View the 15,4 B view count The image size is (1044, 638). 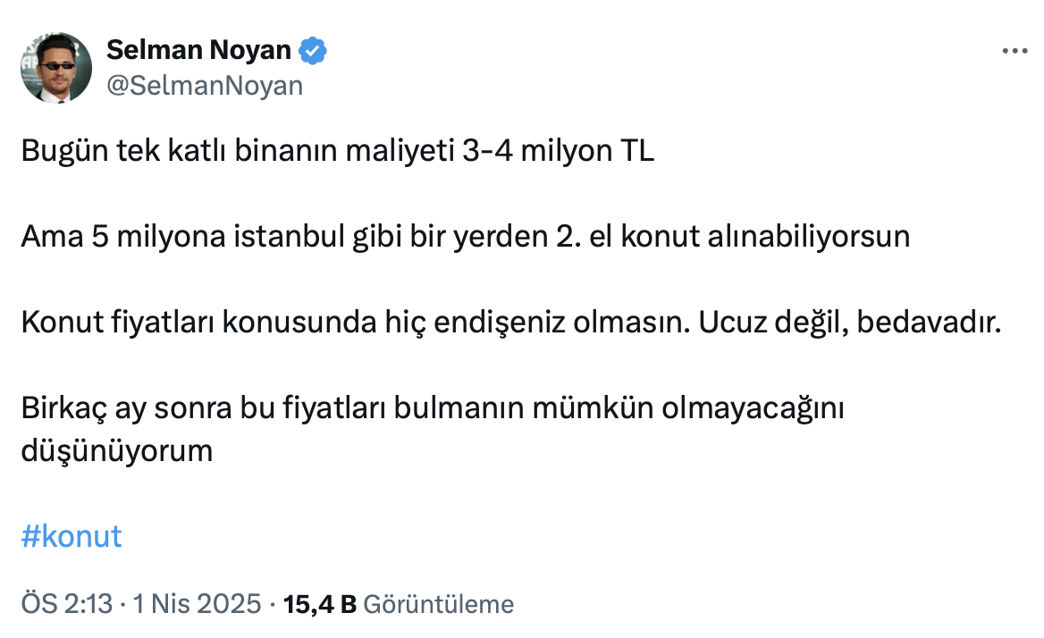coord(319,605)
